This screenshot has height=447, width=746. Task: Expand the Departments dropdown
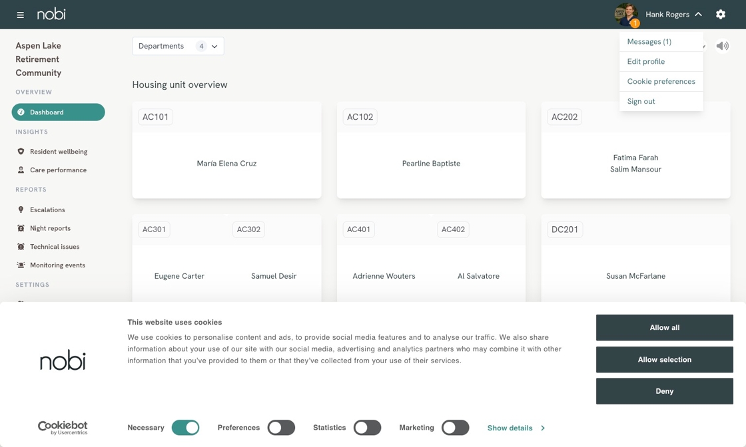tap(178, 46)
